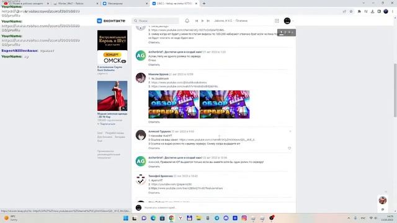Open the red dress advertisement image
The image size is (397, 223).
[x=112, y=96]
